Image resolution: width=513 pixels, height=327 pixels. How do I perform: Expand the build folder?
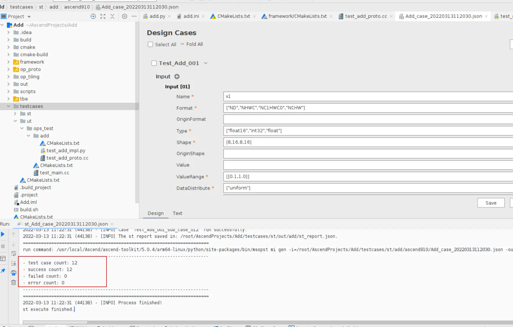9,40
